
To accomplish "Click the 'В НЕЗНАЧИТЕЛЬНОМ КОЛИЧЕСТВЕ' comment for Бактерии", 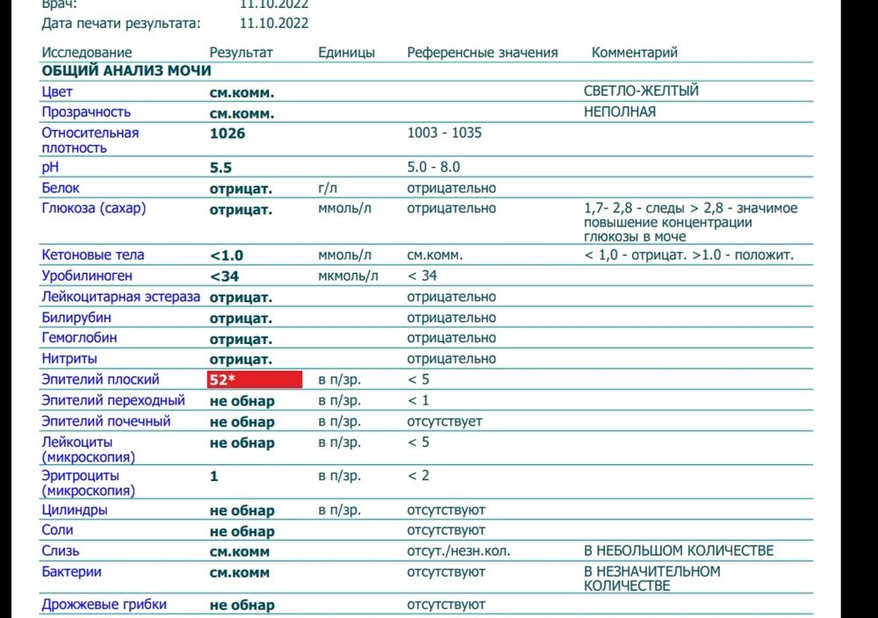I will point(652,578).
